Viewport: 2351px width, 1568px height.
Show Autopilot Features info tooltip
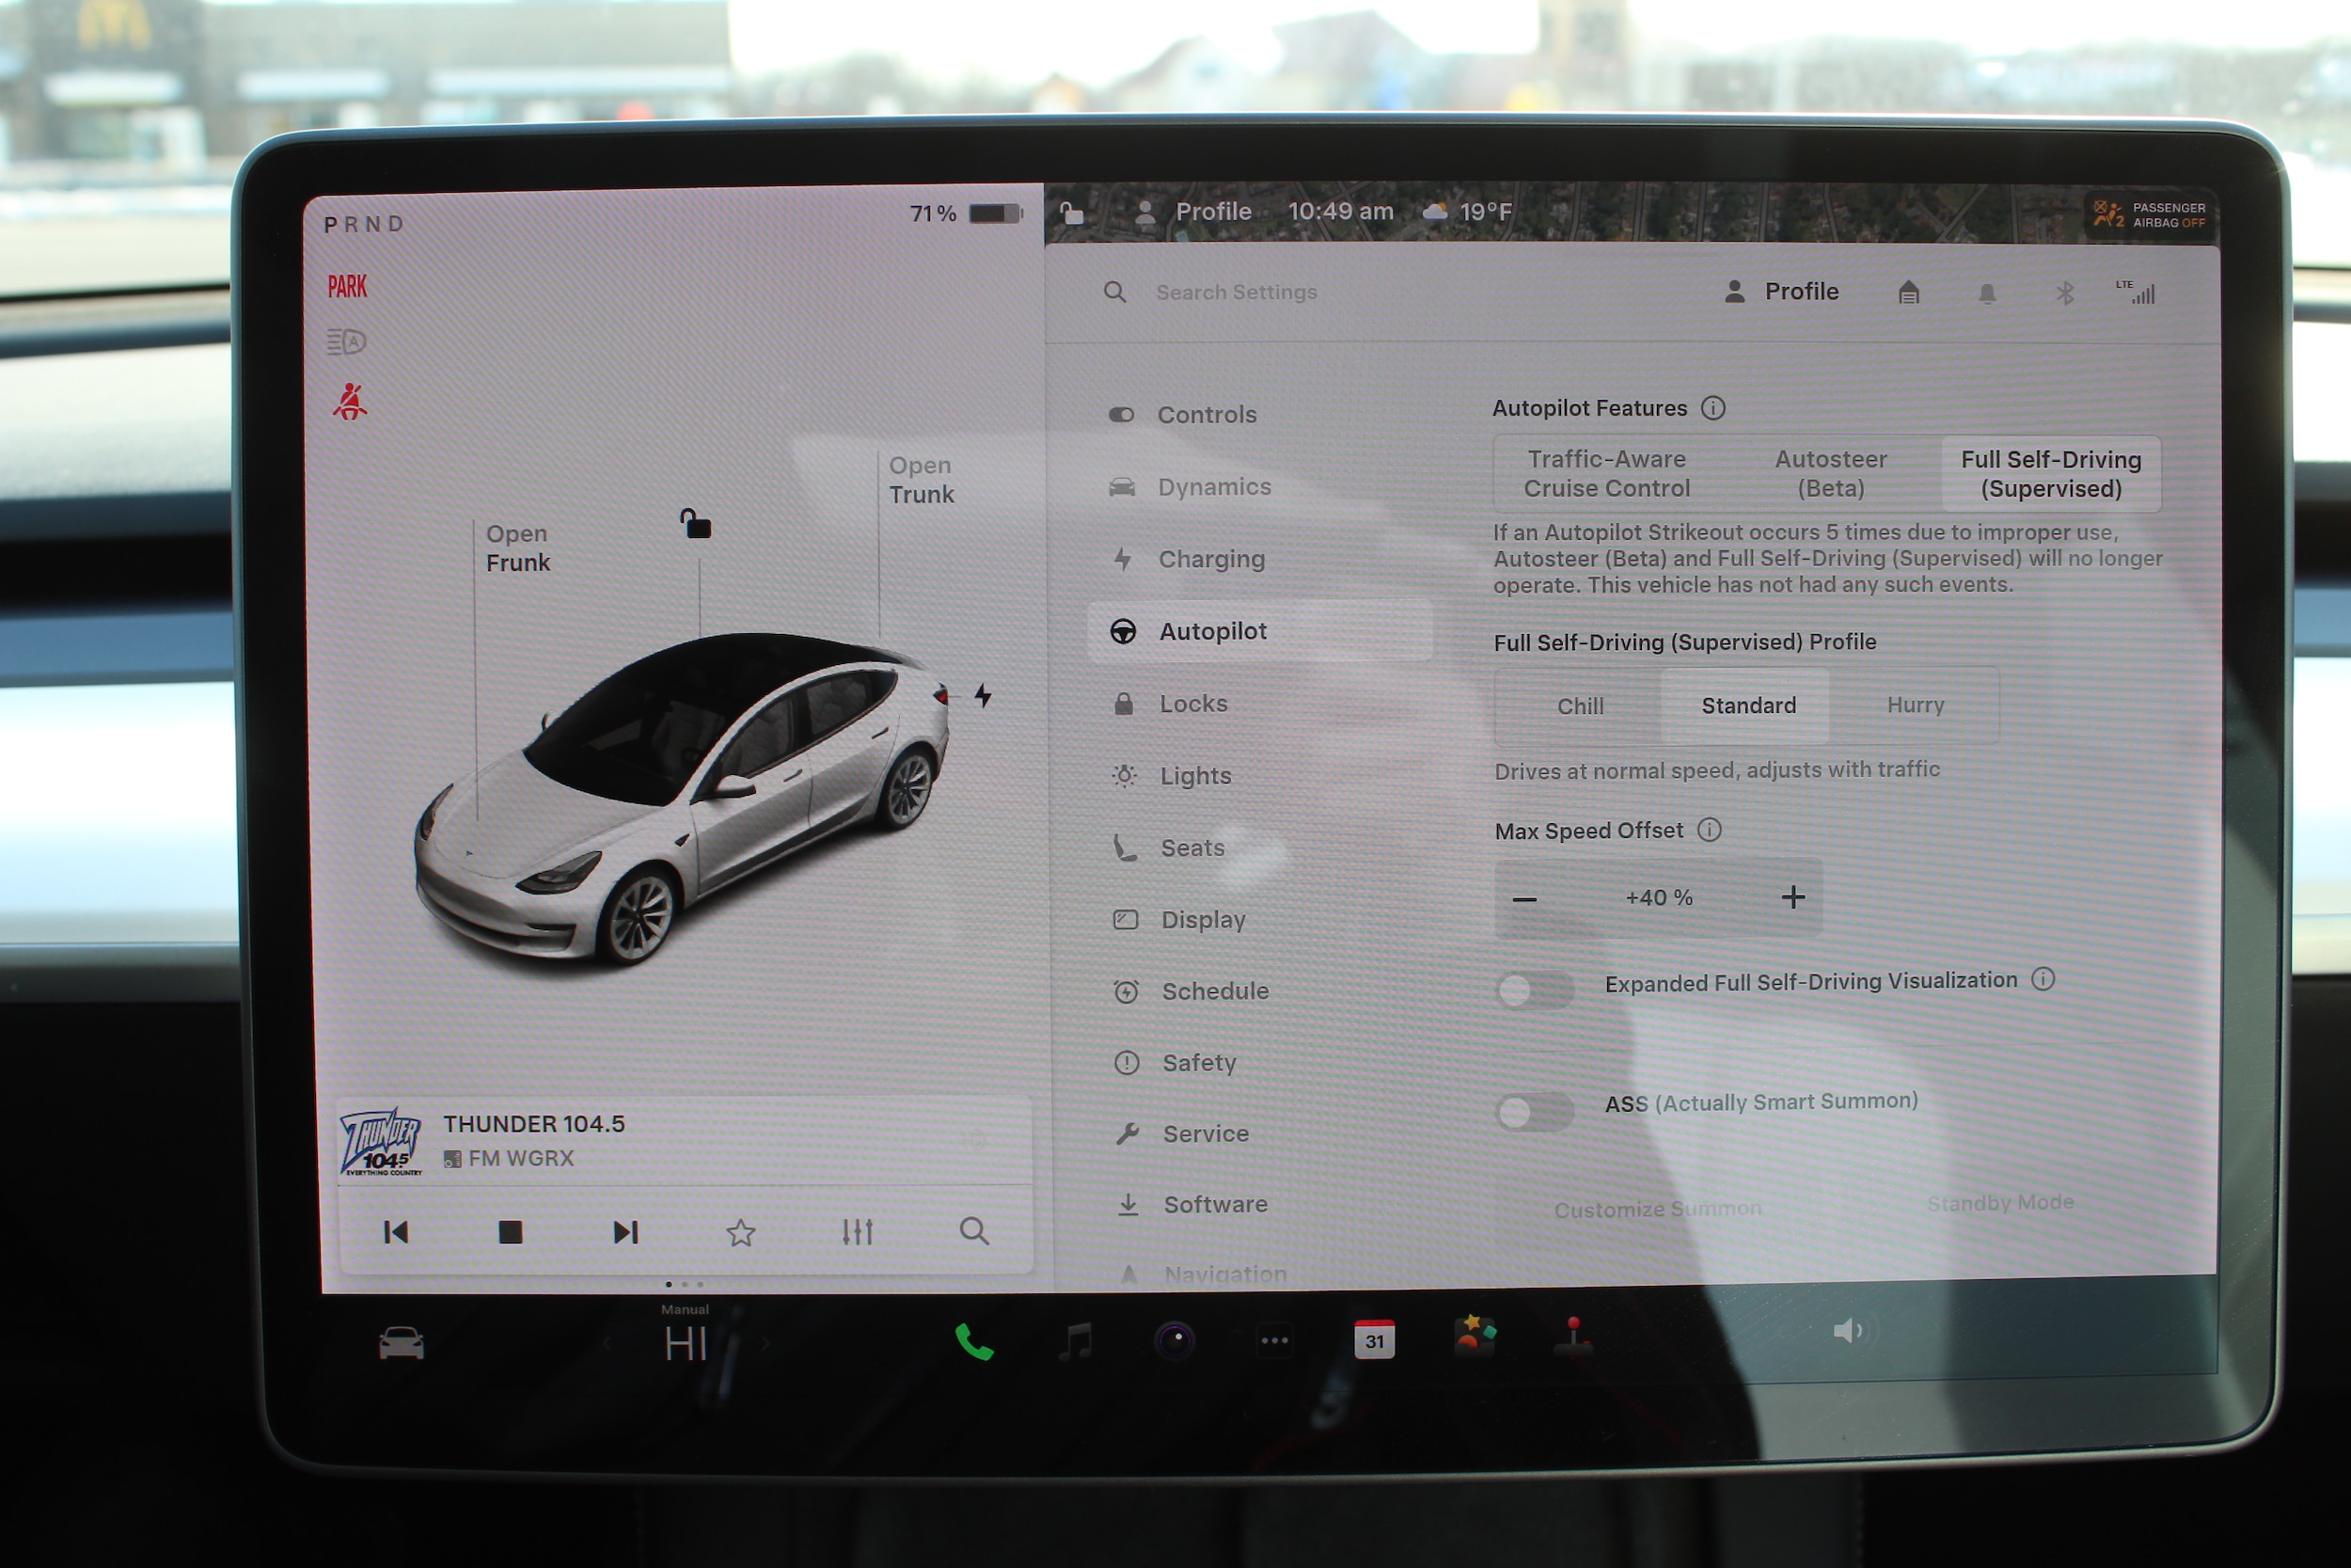1712,408
